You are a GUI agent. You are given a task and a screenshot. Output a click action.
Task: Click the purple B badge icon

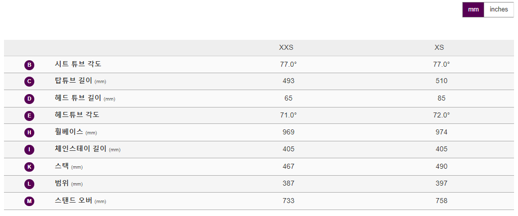click(29, 65)
